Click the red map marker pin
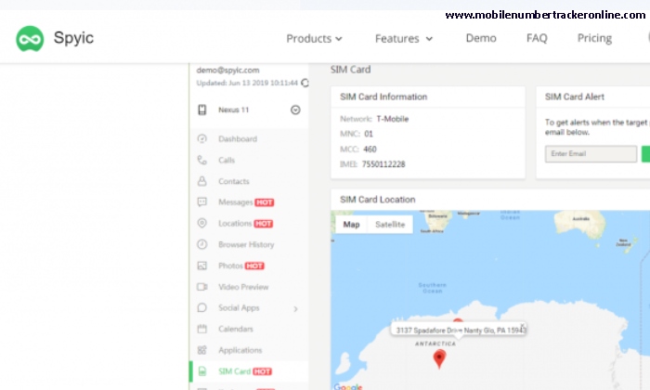 tap(440, 358)
